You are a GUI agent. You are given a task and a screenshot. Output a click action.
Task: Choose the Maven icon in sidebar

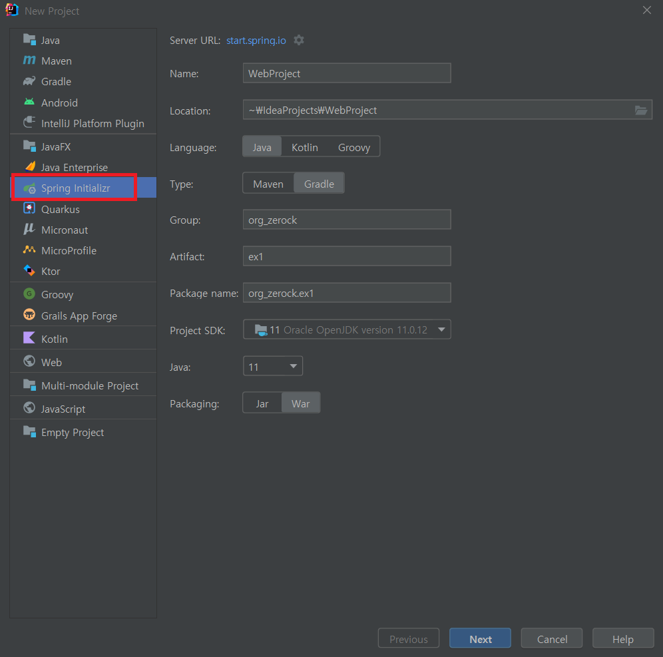[29, 61]
